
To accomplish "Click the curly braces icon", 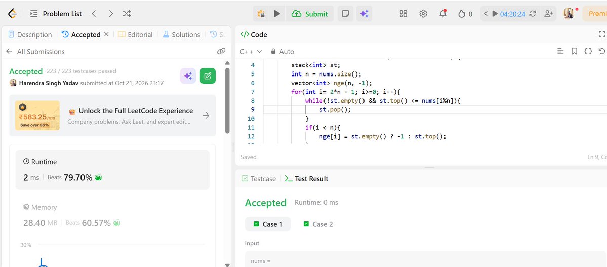I will click(x=588, y=51).
